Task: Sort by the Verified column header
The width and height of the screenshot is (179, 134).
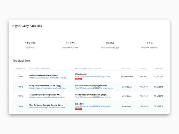Action: (159, 69)
